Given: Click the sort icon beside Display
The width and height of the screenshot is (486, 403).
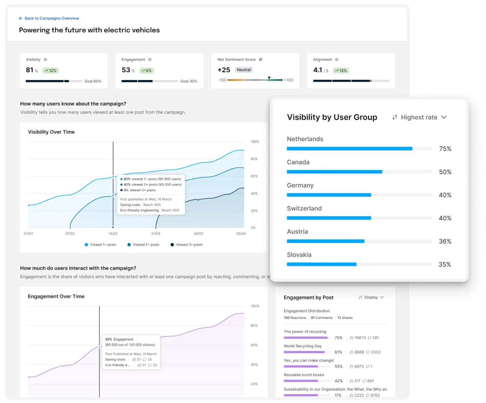Looking at the screenshot, I should [361, 297].
